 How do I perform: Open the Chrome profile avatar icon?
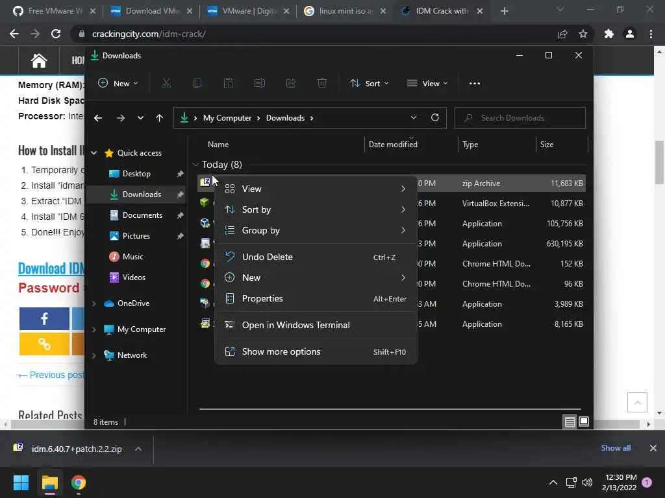630,34
